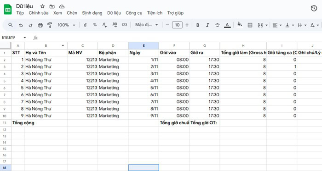Open the Định dạng menu
Screen dimensions: 322x171
click(x=92, y=13)
